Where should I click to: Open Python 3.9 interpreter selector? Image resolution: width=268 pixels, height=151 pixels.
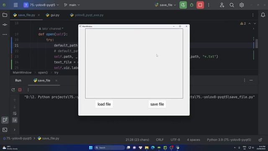pyautogui.click(x=229, y=140)
